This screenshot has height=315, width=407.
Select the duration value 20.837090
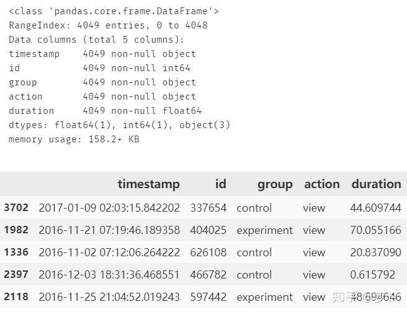click(375, 252)
